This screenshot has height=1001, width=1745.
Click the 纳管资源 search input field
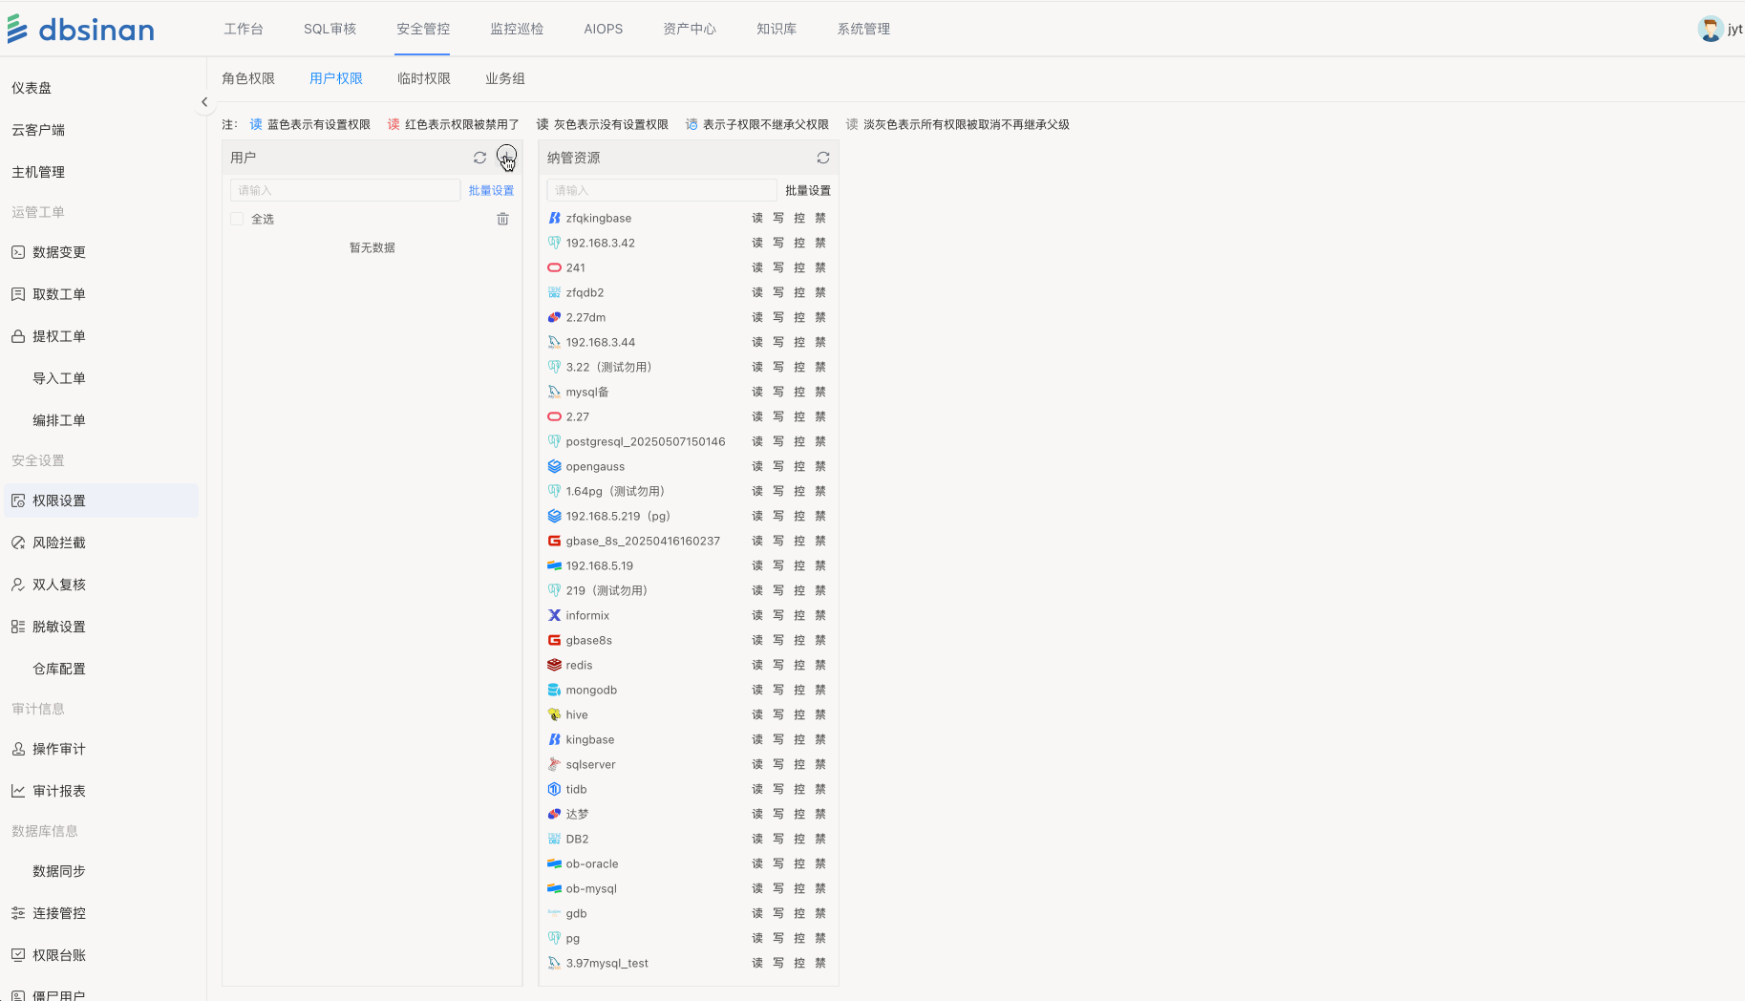(x=661, y=191)
